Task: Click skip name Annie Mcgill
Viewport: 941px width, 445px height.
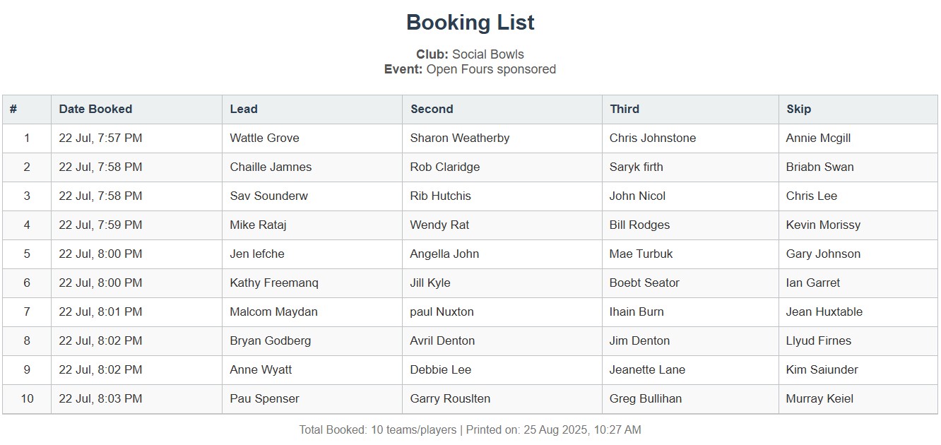Action: 818,138
